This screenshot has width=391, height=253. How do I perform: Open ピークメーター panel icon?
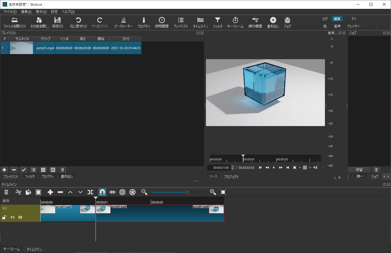(x=124, y=23)
